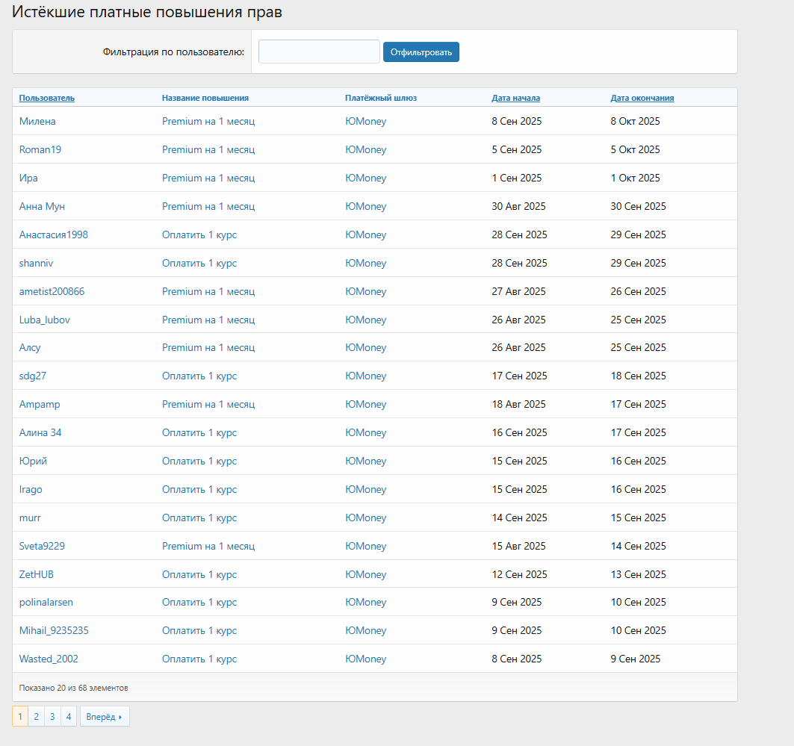Open ametist200866 user link
The width and height of the screenshot is (794, 746).
coord(52,291)
